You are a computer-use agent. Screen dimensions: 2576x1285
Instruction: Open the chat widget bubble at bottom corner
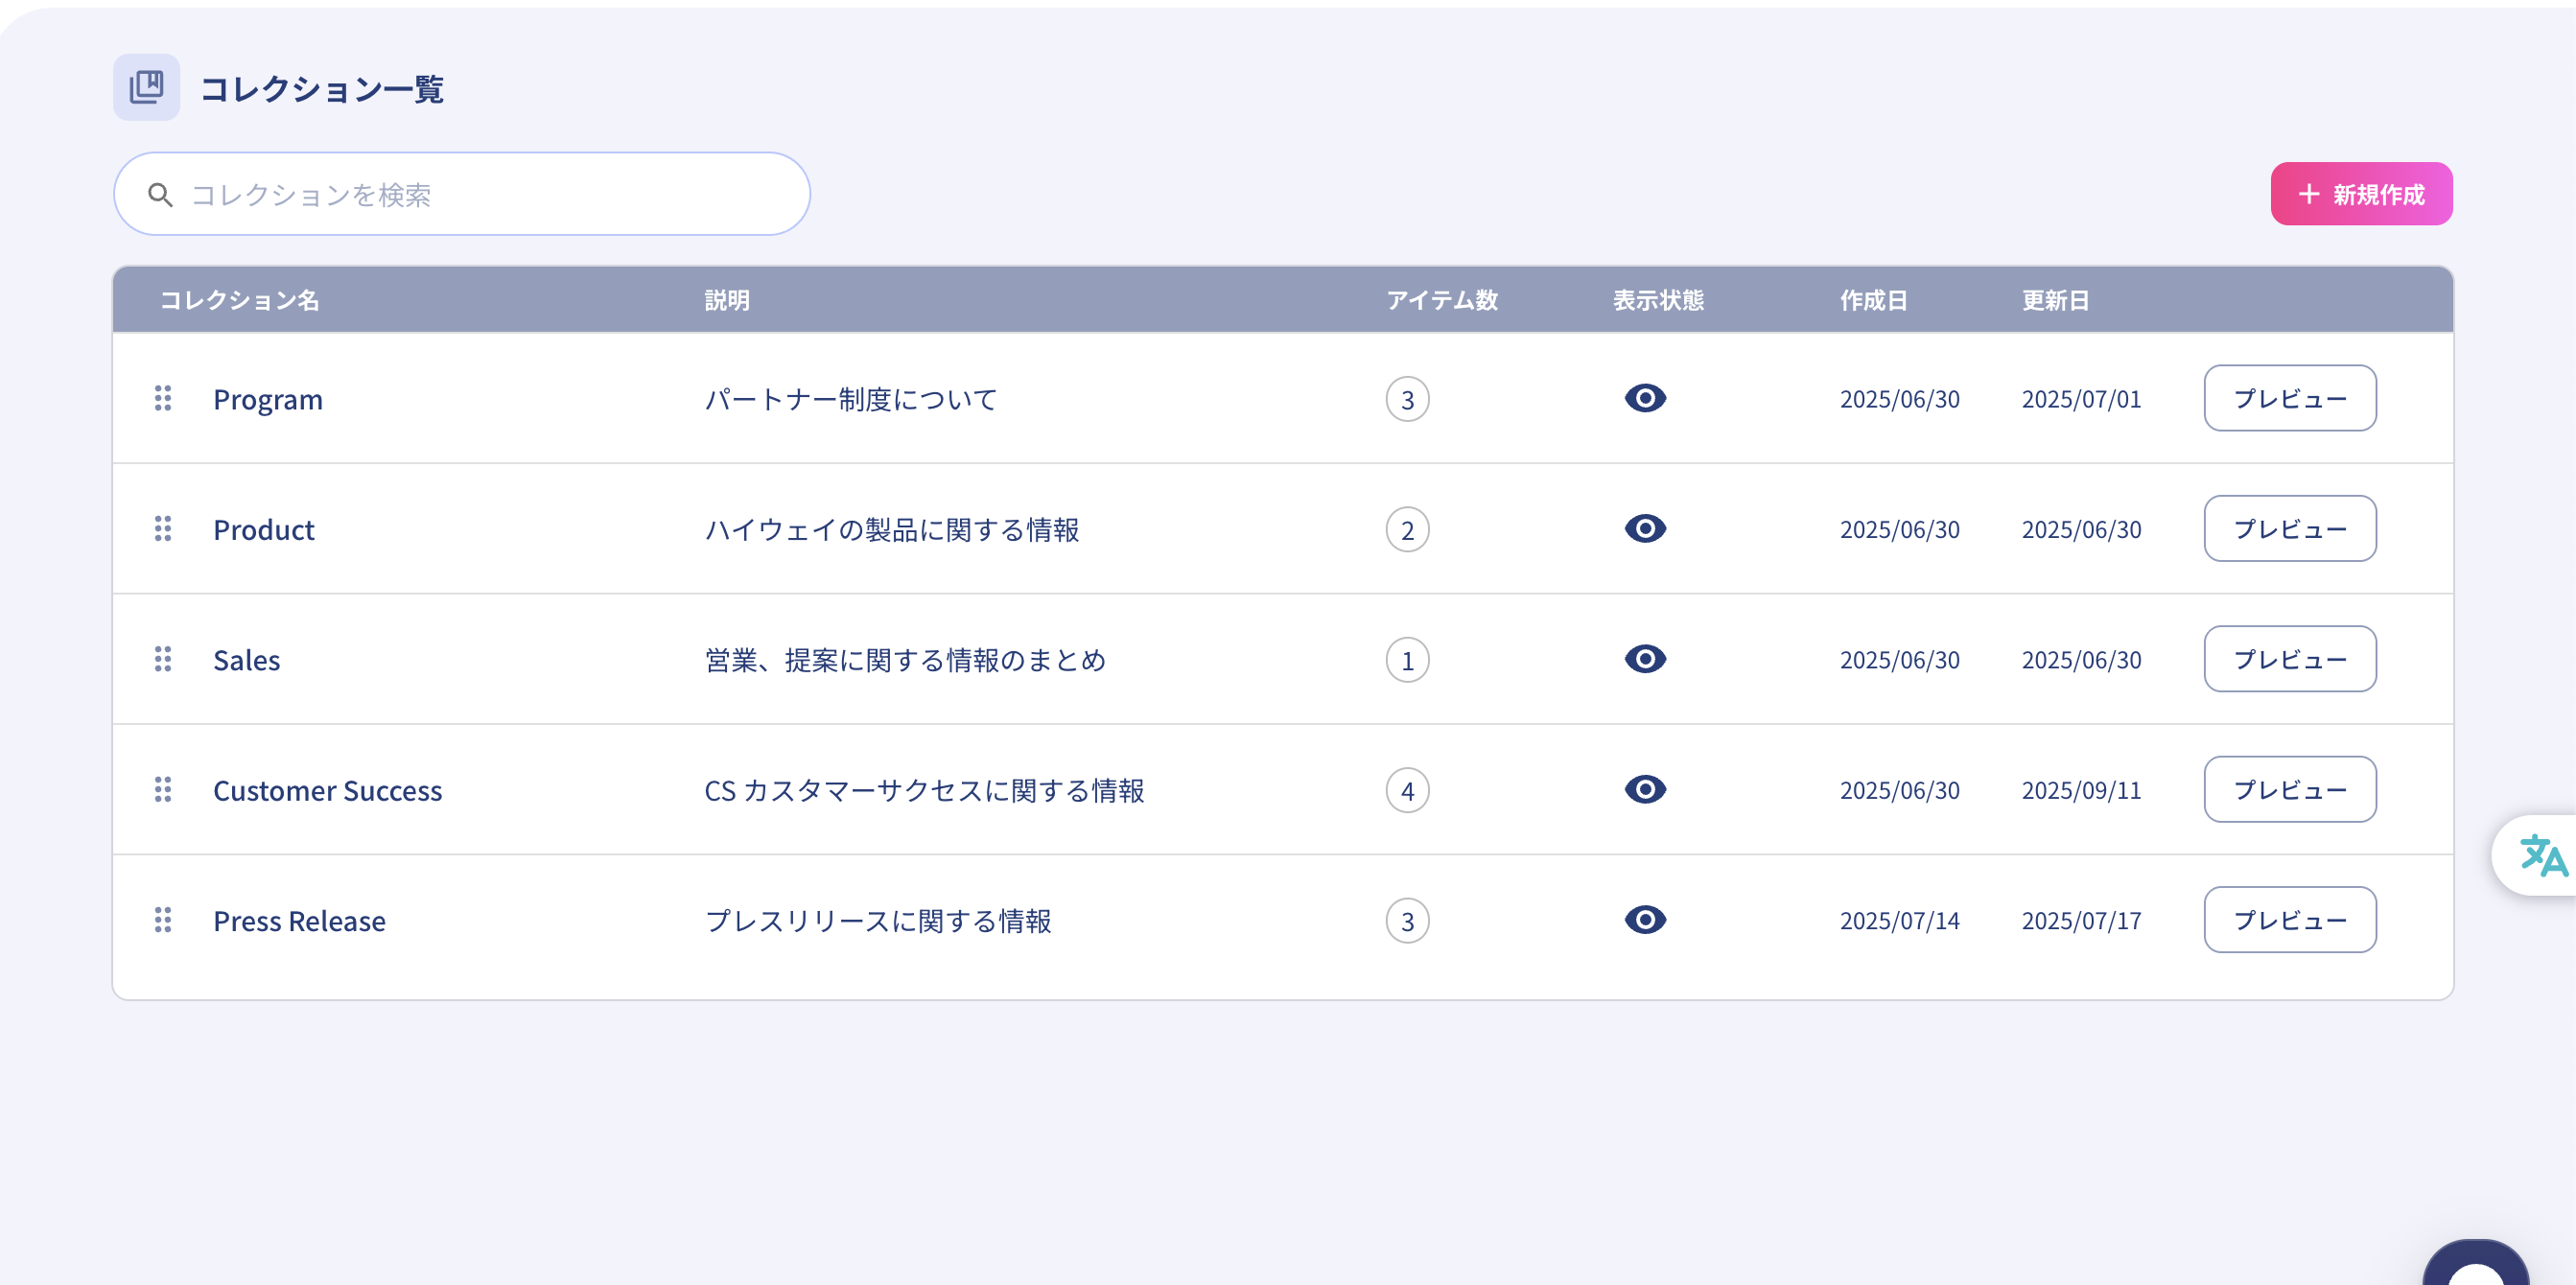(2476, 1265)
